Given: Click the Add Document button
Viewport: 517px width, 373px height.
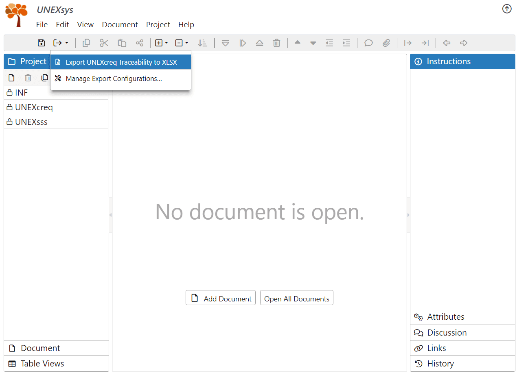Looking at the screenshot, I should pos(221,298).
